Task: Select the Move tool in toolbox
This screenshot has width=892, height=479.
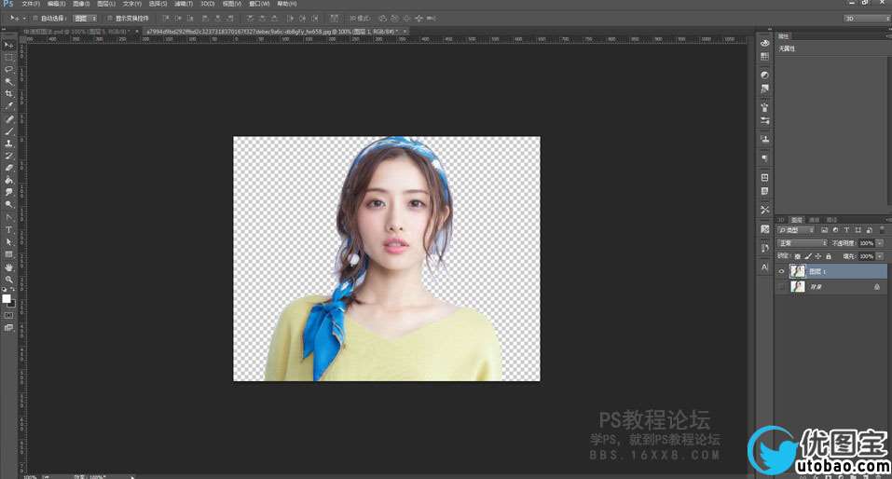Action: (x=8, y=45)
